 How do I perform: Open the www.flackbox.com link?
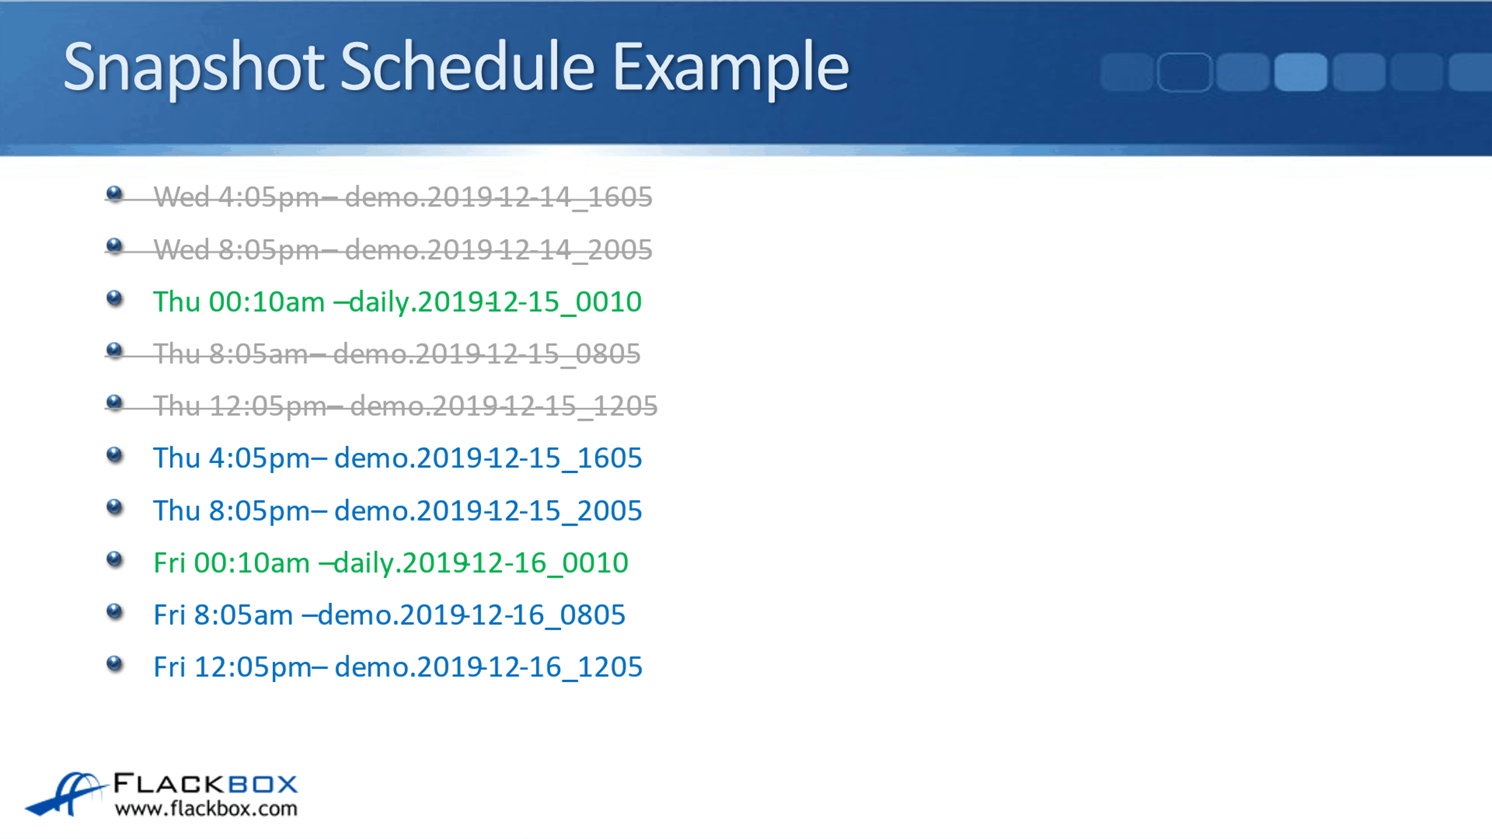pos(206,809)
